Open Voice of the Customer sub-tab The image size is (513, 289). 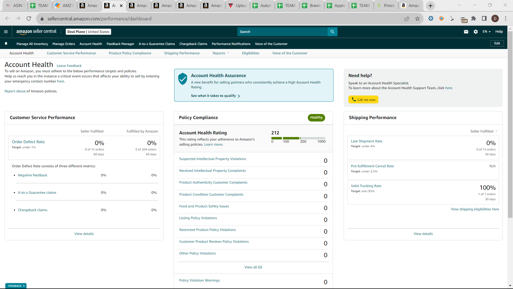290,53
